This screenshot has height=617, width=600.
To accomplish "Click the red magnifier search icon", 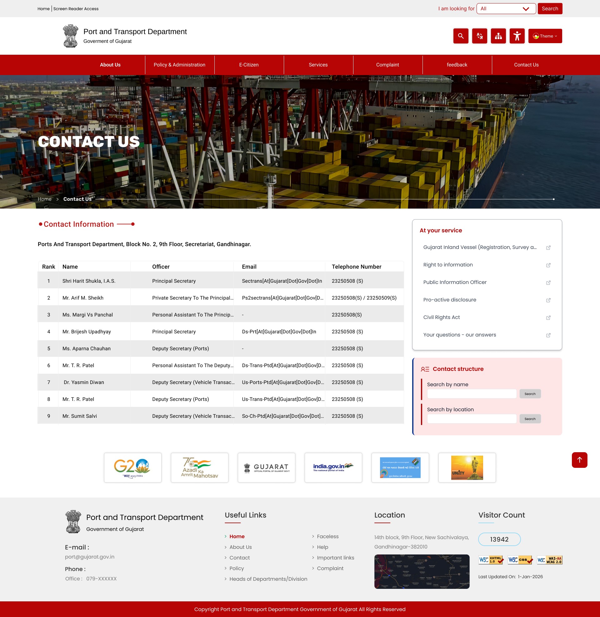I will [x=461, y=36].
